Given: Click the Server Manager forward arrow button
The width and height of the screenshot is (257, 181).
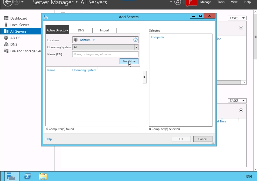Looking at the screenshot, I should pyautogui.click(x=16, y=2).
